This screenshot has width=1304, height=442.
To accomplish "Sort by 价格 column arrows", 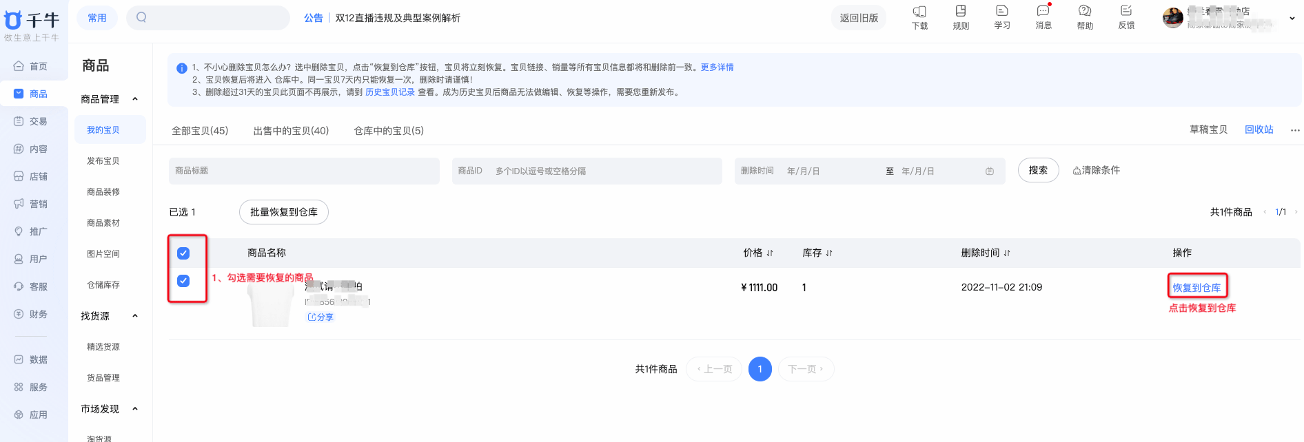I will point(770,253).
